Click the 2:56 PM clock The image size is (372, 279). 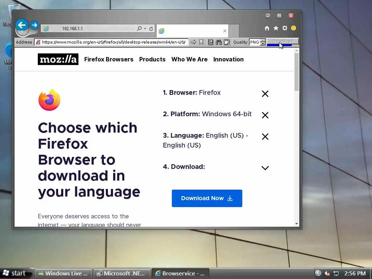[355, 274]
